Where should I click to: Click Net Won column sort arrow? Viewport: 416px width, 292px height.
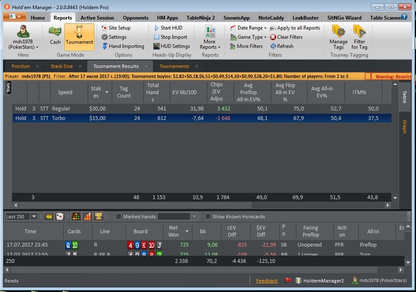(x=187, y=231)
